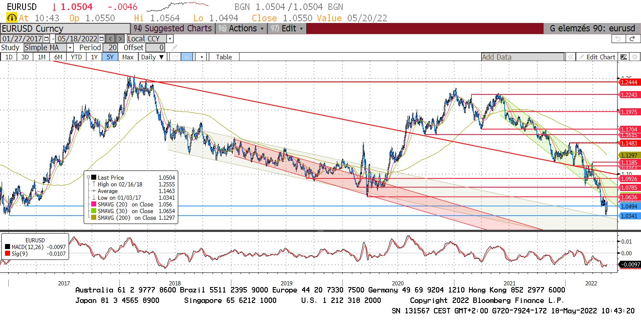Click the Low on 01/03/17 marker icon
Image resolution: width=641 pixels, height=323 pixels.
[94, 198]
